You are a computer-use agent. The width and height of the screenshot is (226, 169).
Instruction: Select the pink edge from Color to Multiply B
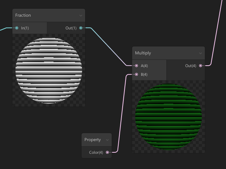click(122, 114)
